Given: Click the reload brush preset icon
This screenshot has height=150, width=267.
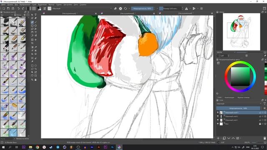Looking at the screenshot, I should [x=125, y=8].
